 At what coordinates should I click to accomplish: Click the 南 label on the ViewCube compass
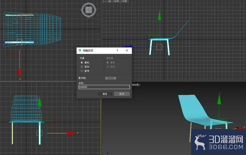click(x=89, y=17)
